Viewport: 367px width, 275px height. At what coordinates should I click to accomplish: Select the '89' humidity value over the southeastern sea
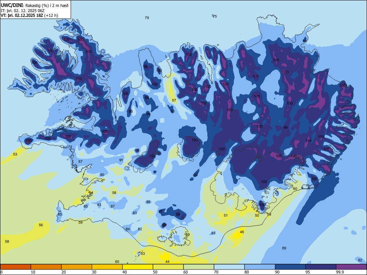click(284, 248)
